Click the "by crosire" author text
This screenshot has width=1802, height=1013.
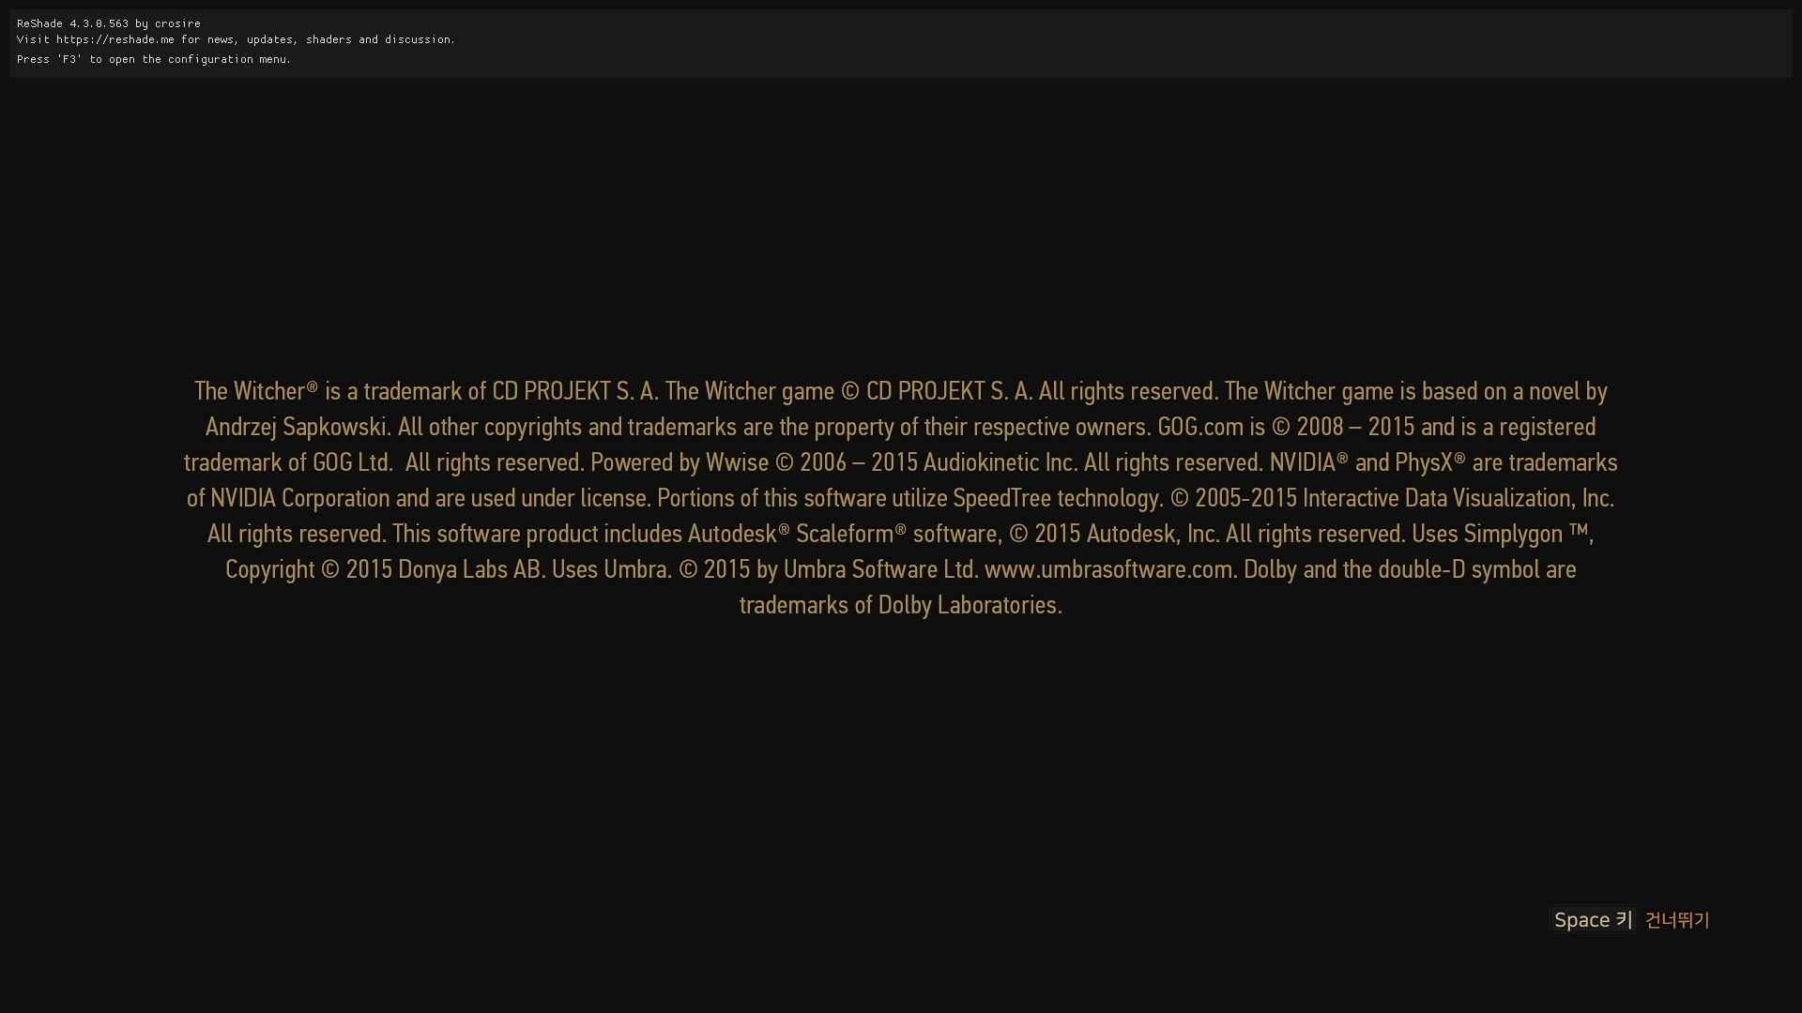tap(168, 23)
